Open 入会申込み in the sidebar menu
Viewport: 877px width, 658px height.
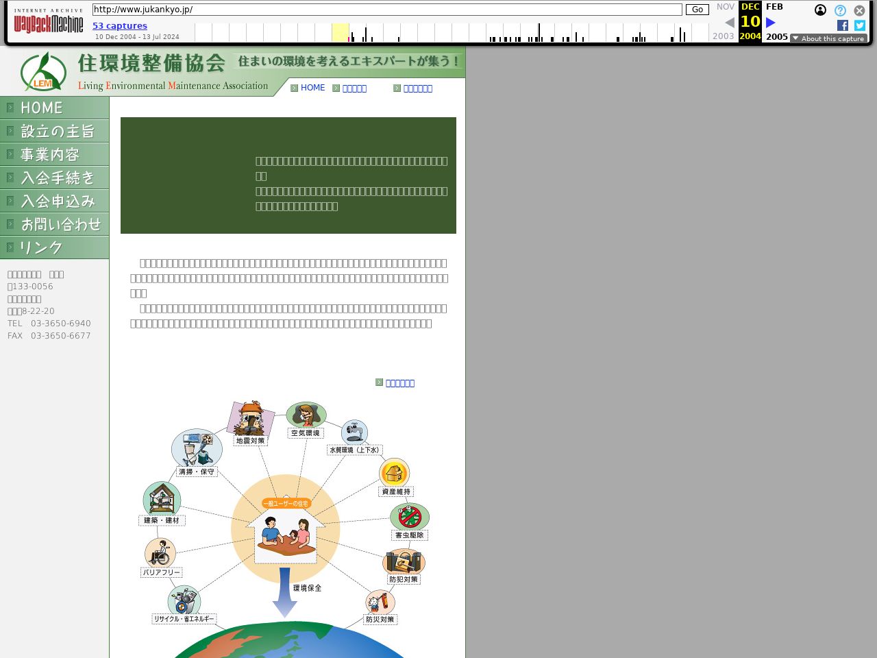(54, 201)
